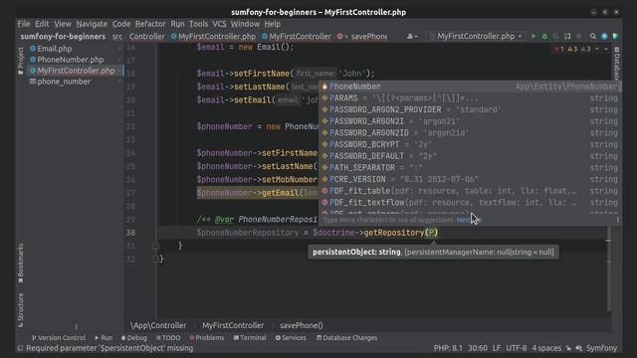Open the Edit menu

coord(42,24)
